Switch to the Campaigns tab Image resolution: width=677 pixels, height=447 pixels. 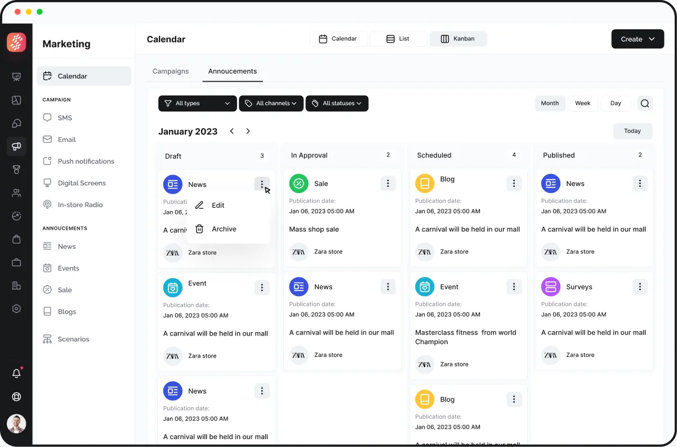click(x=171, y=71)
